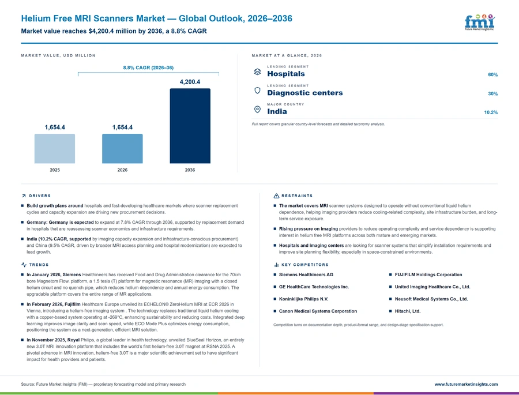Click the Trends section heading
The image size is (519, 395).
click(39, 265)
